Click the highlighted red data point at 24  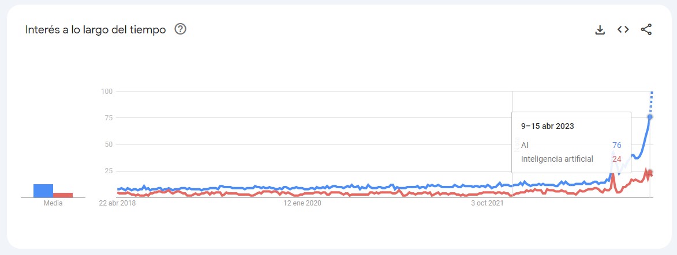650,172
